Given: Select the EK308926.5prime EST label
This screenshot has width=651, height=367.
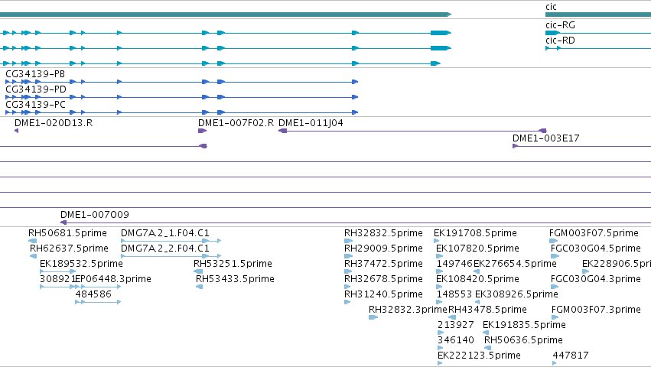Looking at the screenshot, I should pyautogui.click(x=516, y=294).
